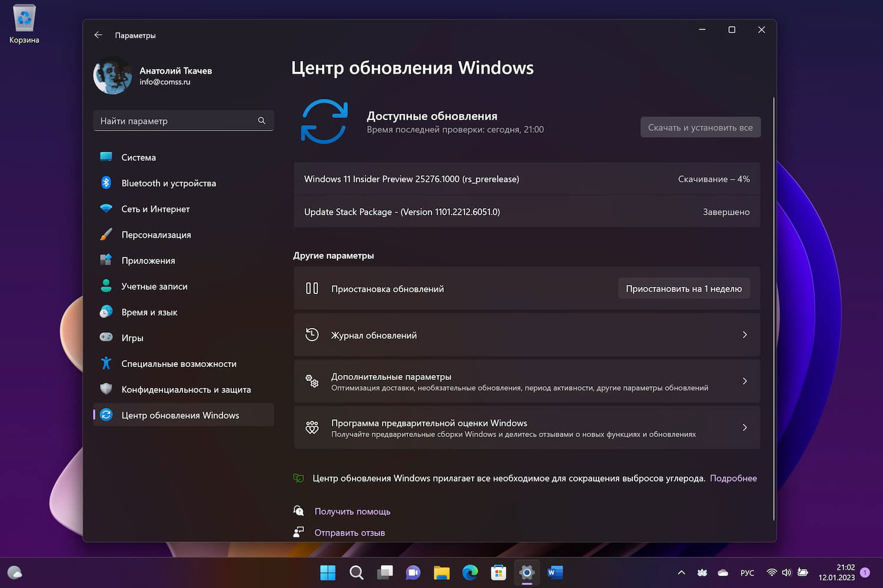Launch Microsoft Word from taskbar
883x588 pixels.
click(555, 572)
